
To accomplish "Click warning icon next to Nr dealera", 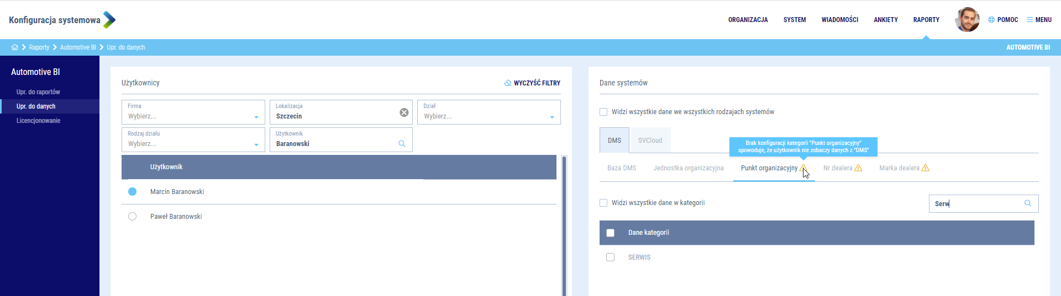I will tap(858, 168).
